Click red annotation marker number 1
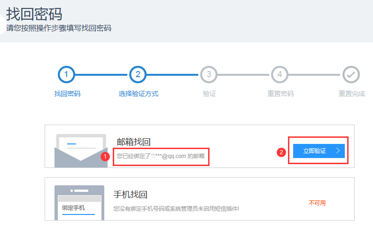The width and height of the screenshot is (373, 238). 106,156
